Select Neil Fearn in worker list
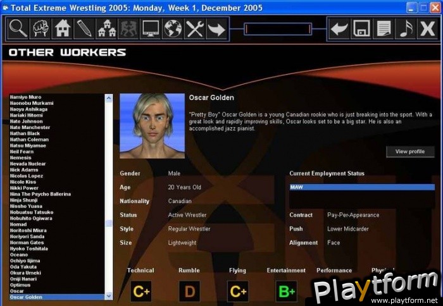 [57, 152]
